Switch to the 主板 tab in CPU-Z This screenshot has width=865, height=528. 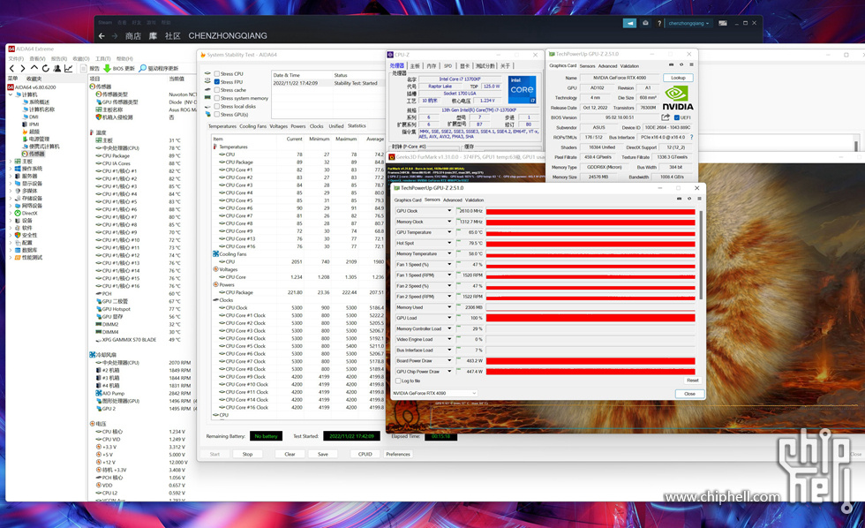415,64
